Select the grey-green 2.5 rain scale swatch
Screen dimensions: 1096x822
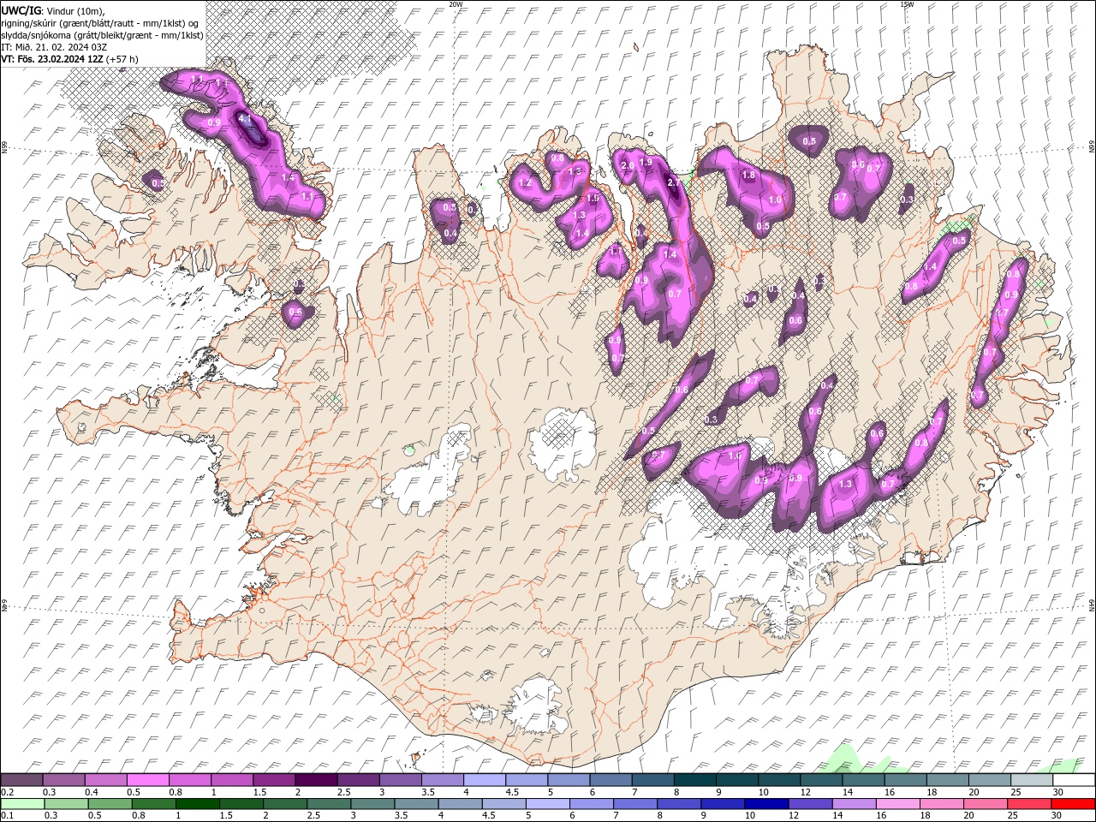tap(329, 804)
